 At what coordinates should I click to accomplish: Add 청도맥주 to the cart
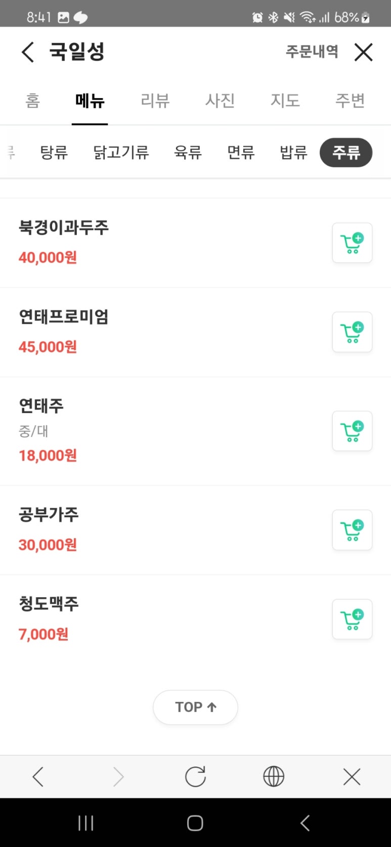[352, 619]
